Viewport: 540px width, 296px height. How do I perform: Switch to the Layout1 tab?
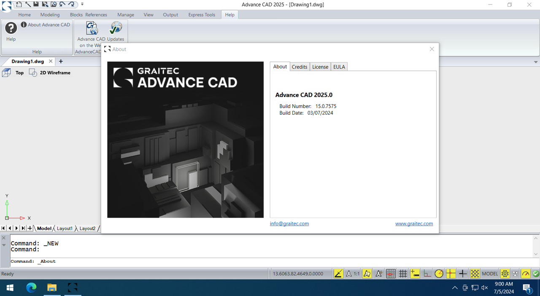[65, 228]
